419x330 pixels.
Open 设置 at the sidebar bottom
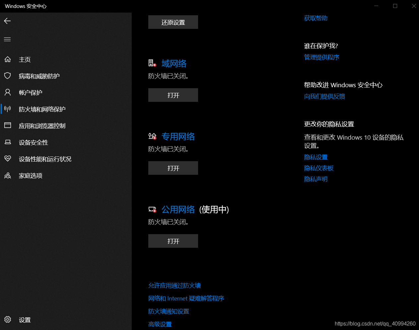click(66, 320)
